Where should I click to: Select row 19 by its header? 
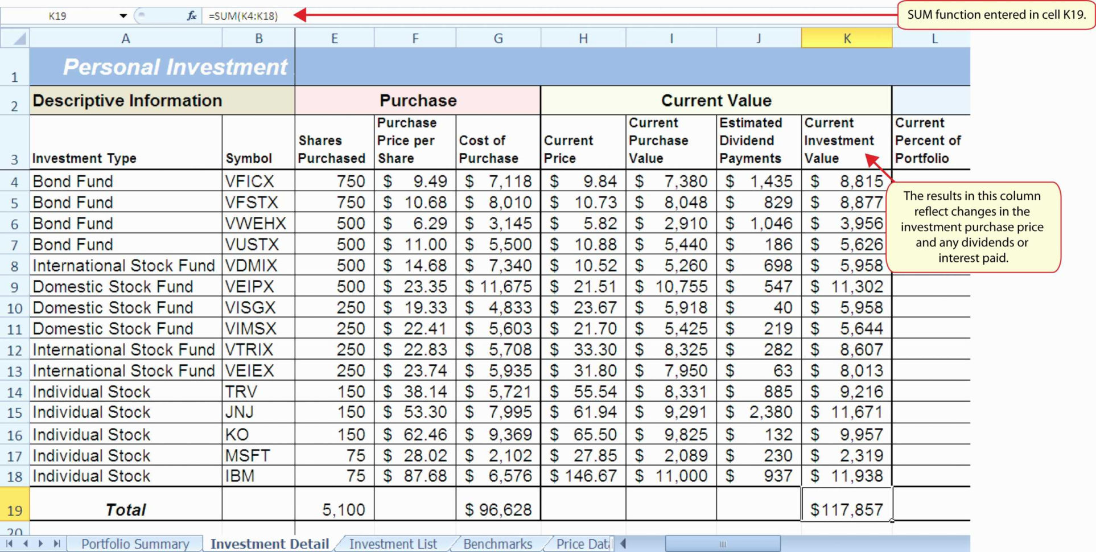point(15,508)
